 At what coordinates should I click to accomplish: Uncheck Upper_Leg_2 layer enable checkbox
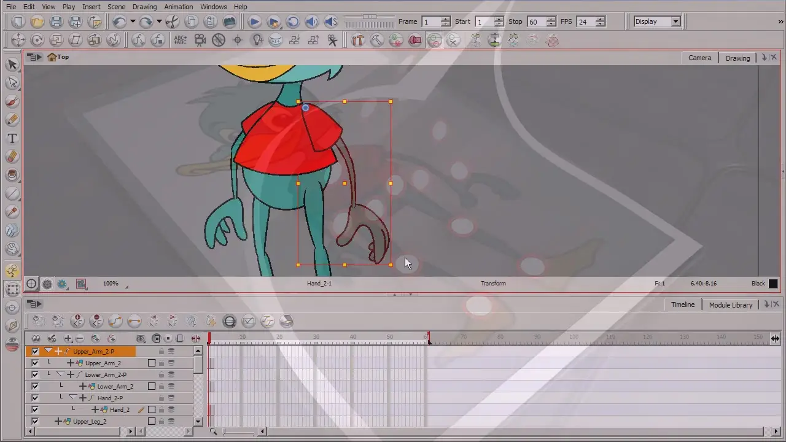coord(35,421)
